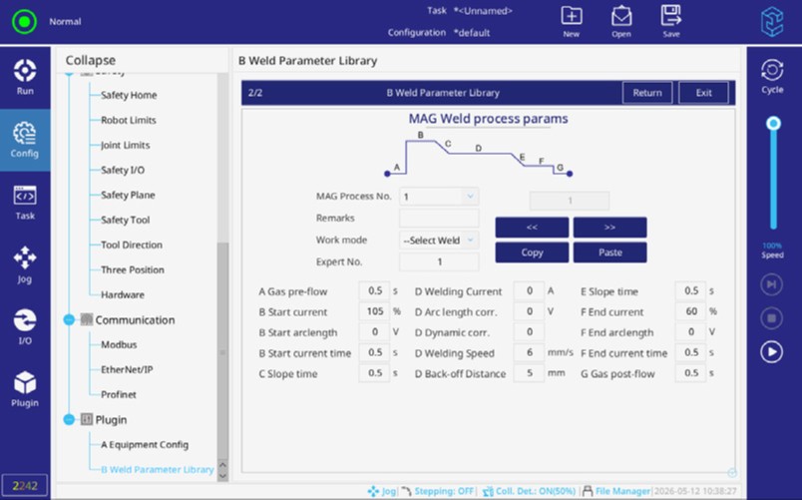Edit F End current value 60

click(x=690, y=311)
